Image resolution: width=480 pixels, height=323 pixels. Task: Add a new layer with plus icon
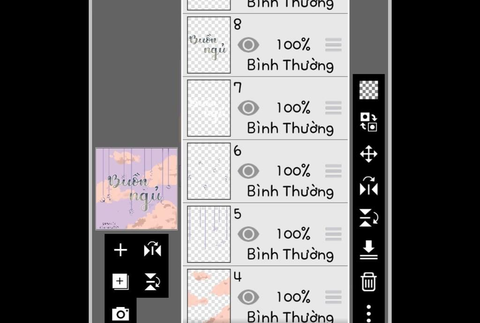coord(120,250)
